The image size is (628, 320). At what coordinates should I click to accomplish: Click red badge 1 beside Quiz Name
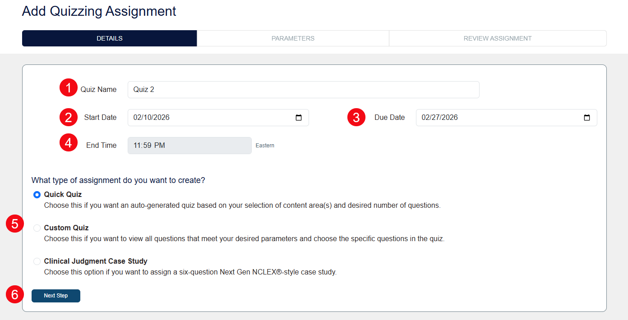[x=69, y=87]
